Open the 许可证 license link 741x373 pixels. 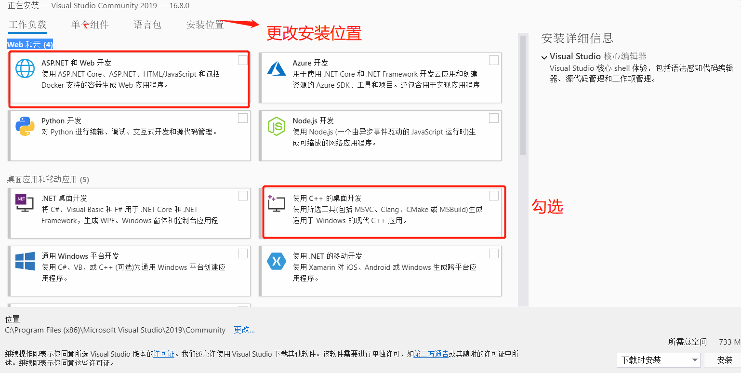pyautogui.click(x=164, y=354)
